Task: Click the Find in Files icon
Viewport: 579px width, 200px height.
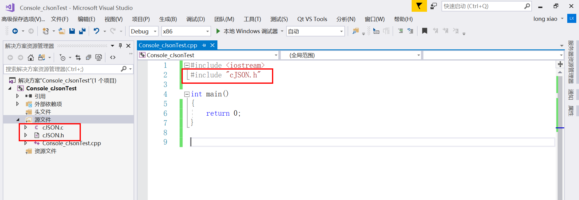Action: 356,31
